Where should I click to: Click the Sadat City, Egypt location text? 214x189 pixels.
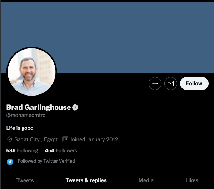click(36, 139)
